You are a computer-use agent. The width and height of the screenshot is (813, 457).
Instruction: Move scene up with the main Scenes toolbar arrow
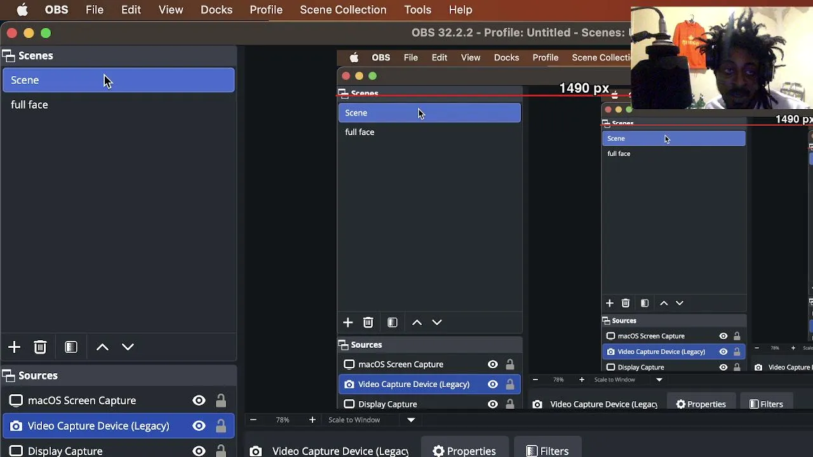[x=102, y=347]
